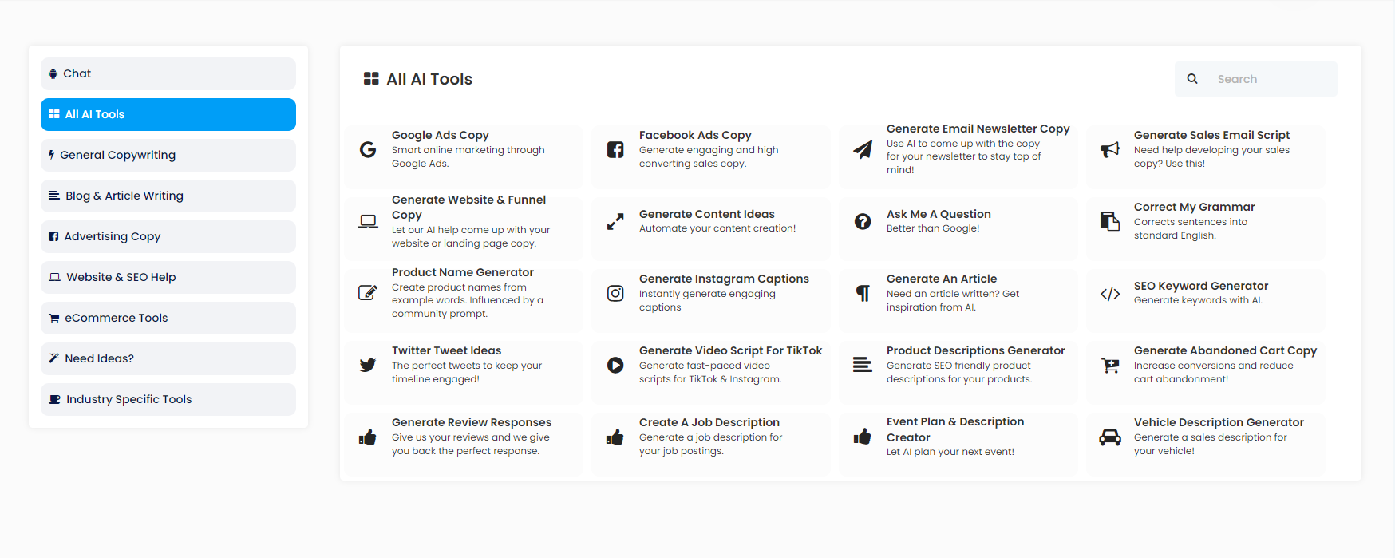The height and width of the screenshot is (558, 1395).
Task: Click the Facebook Ads Copy icon
Action: pos(615,149)
